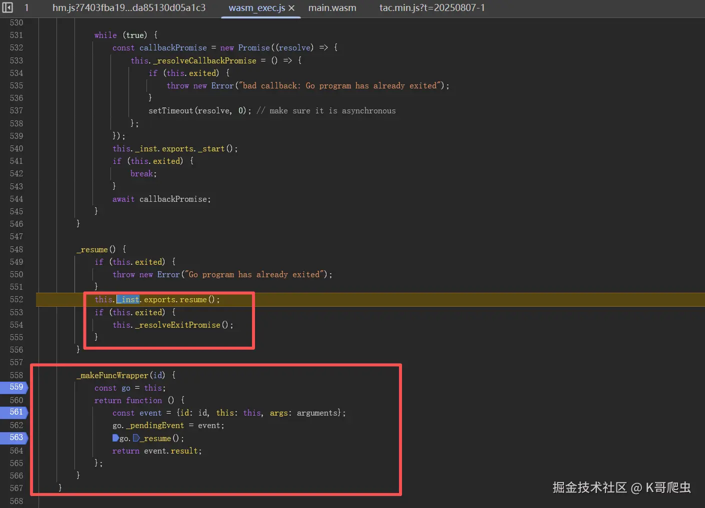Switch to the hm.js tab
Viewport: 705px width, 508px height.
pos(129,7)
